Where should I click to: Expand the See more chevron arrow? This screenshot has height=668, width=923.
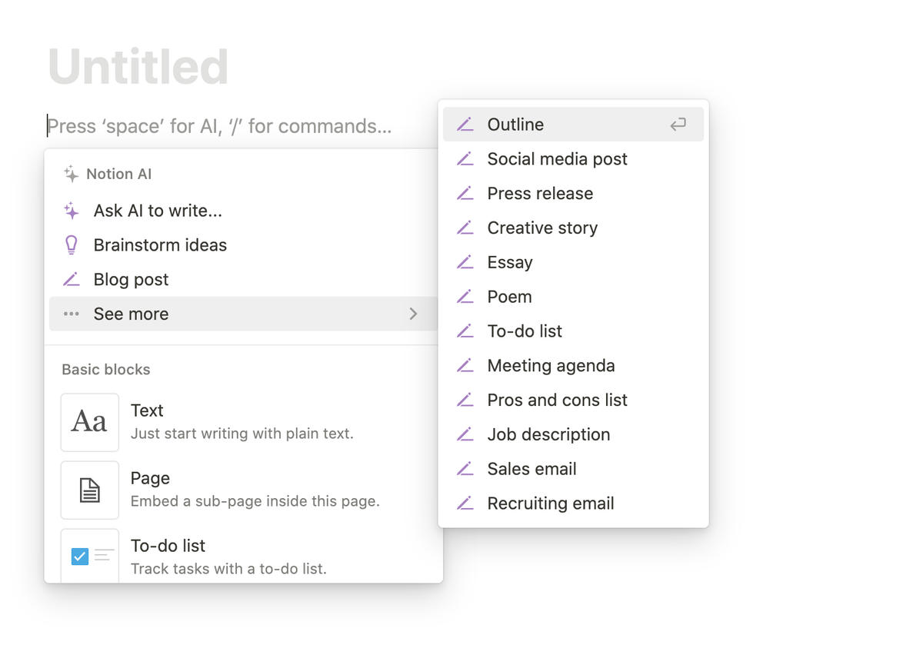[x=414, y=314]
